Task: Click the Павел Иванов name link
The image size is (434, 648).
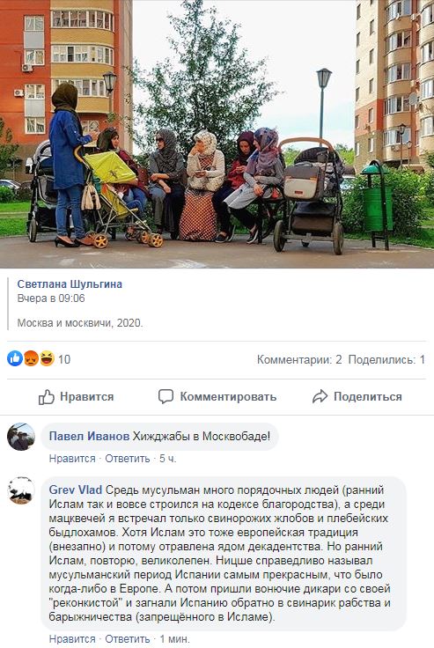Action: click(89, 437)
